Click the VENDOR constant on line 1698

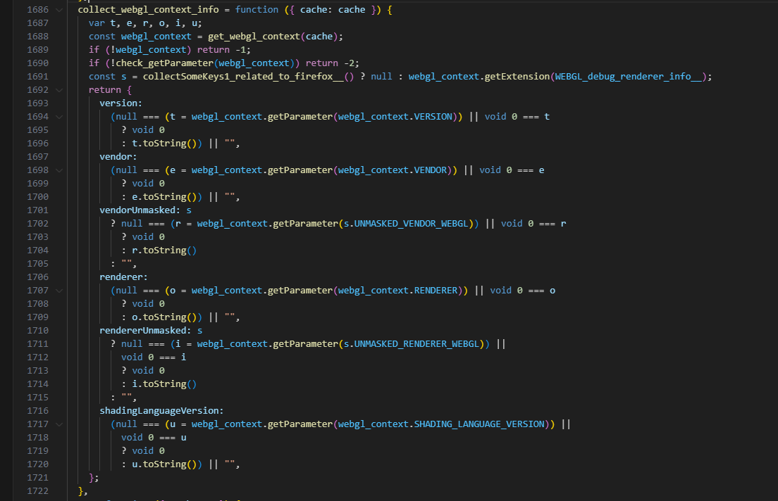431,170
